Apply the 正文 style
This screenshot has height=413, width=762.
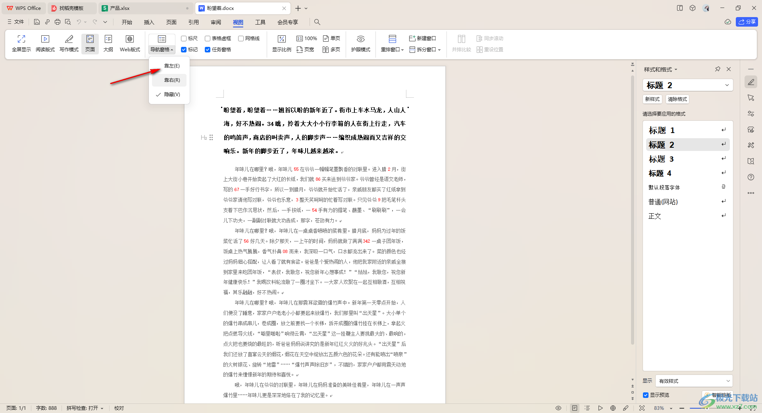(687, 216)
